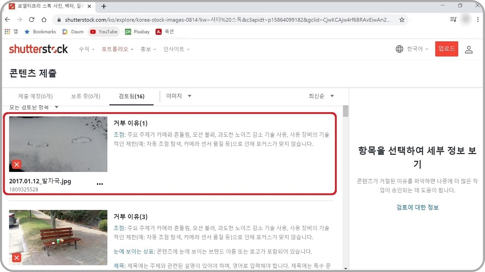
Task: Click the snow footprint photo thumbnail
Action: pyautogui.click(x=57, y=144)
